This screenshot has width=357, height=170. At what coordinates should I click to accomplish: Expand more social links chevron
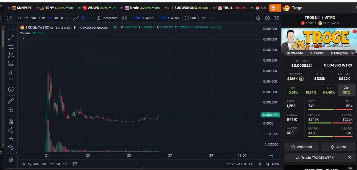(353, 53)
